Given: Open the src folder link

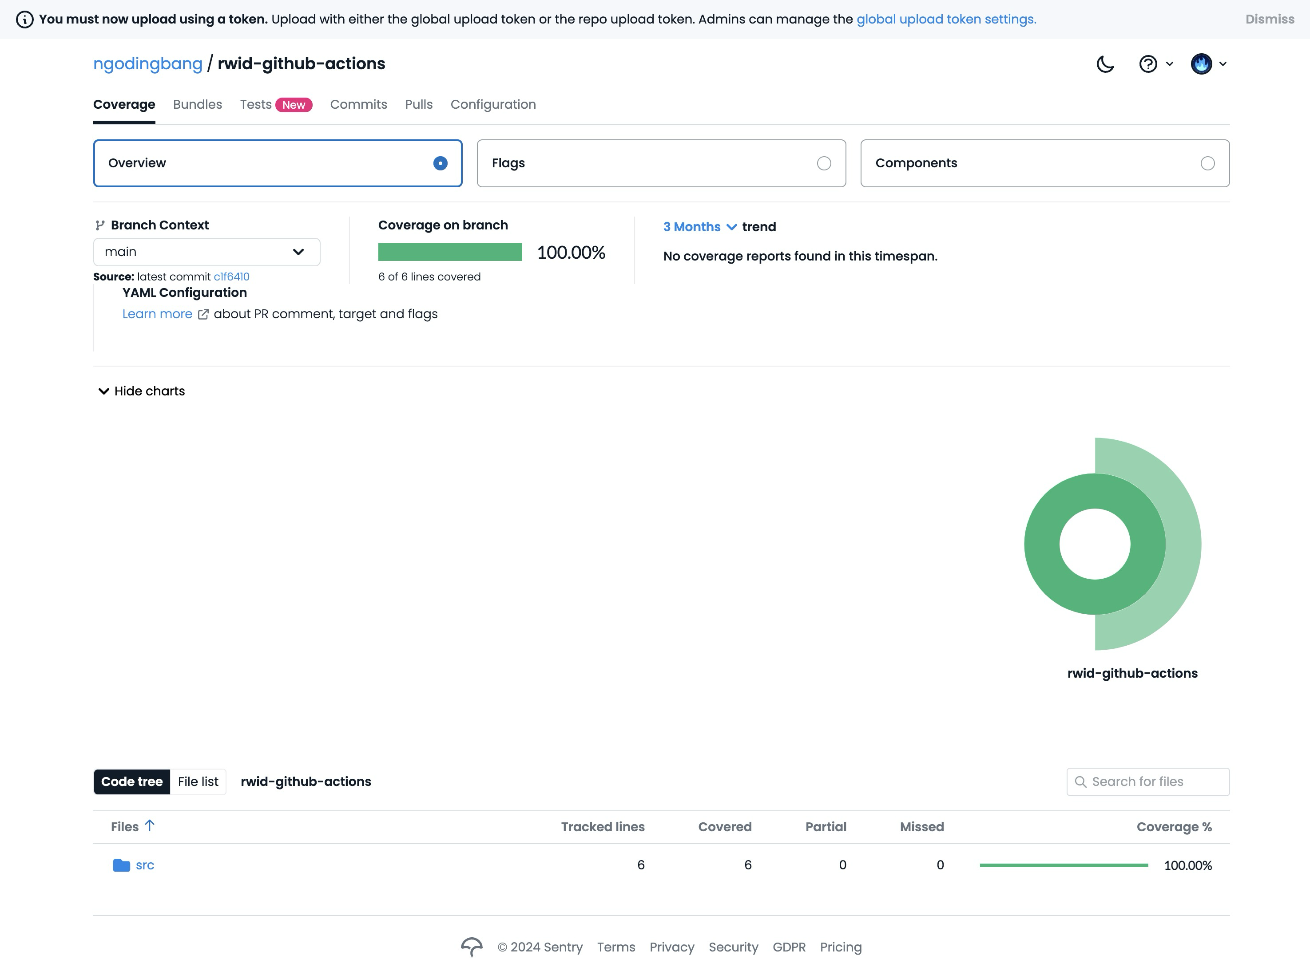Looking at the screenshot, I should point(145,865).
